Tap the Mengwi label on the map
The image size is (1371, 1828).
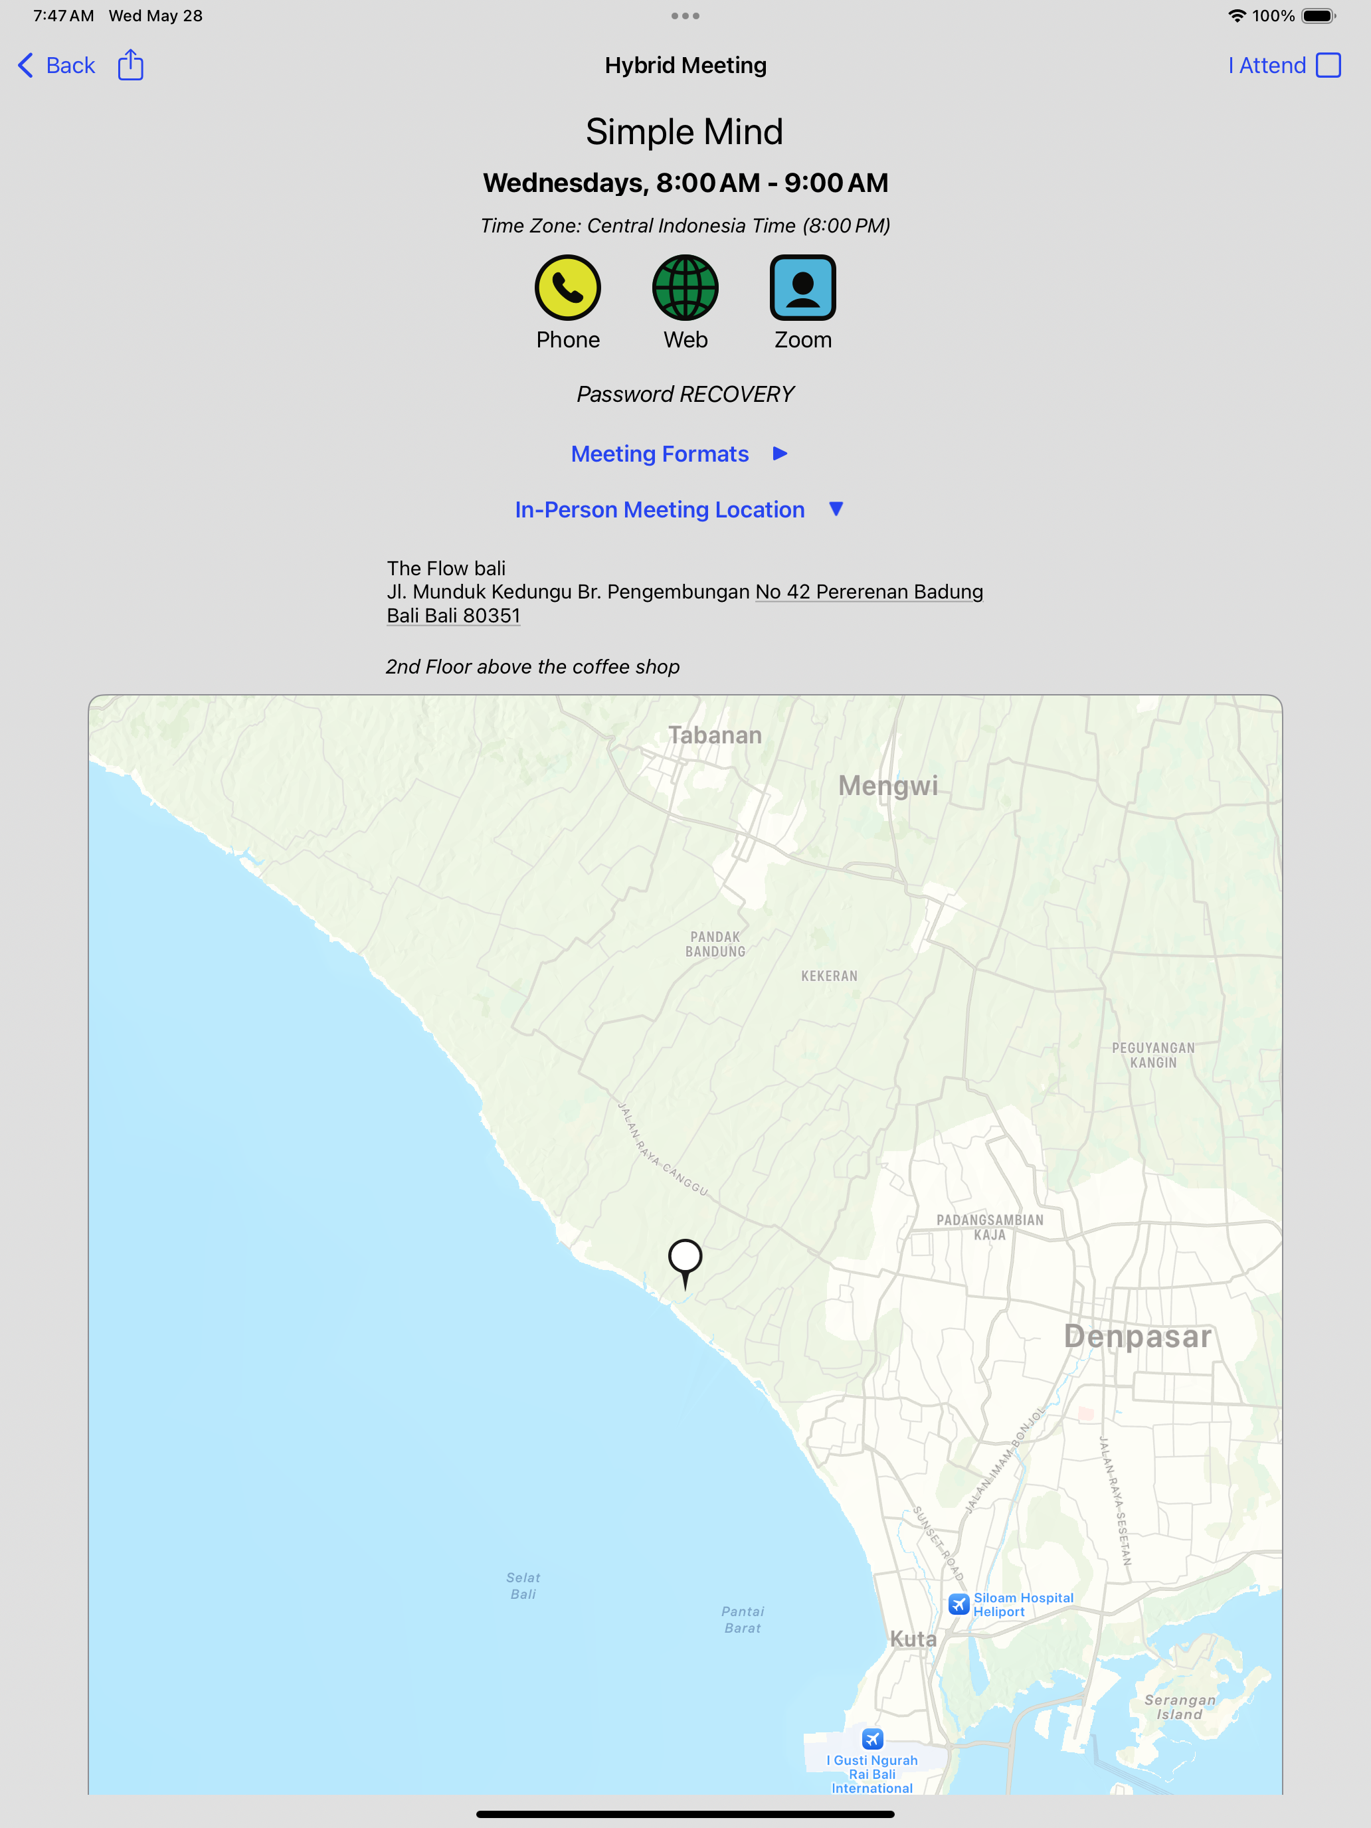coord(888,785)
